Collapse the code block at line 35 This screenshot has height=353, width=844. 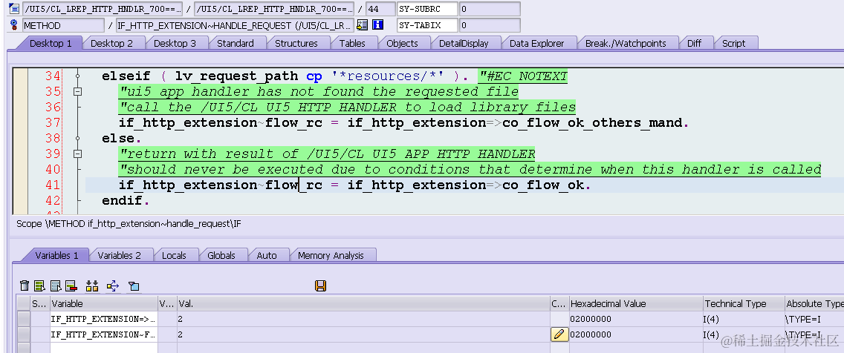[77, 92]
